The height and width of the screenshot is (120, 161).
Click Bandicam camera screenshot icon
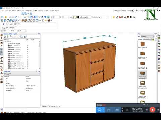158,110
